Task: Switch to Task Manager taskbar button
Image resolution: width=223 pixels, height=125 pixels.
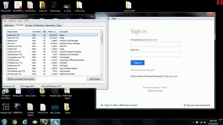Action: pyautogui.click(x=45, y=122)
